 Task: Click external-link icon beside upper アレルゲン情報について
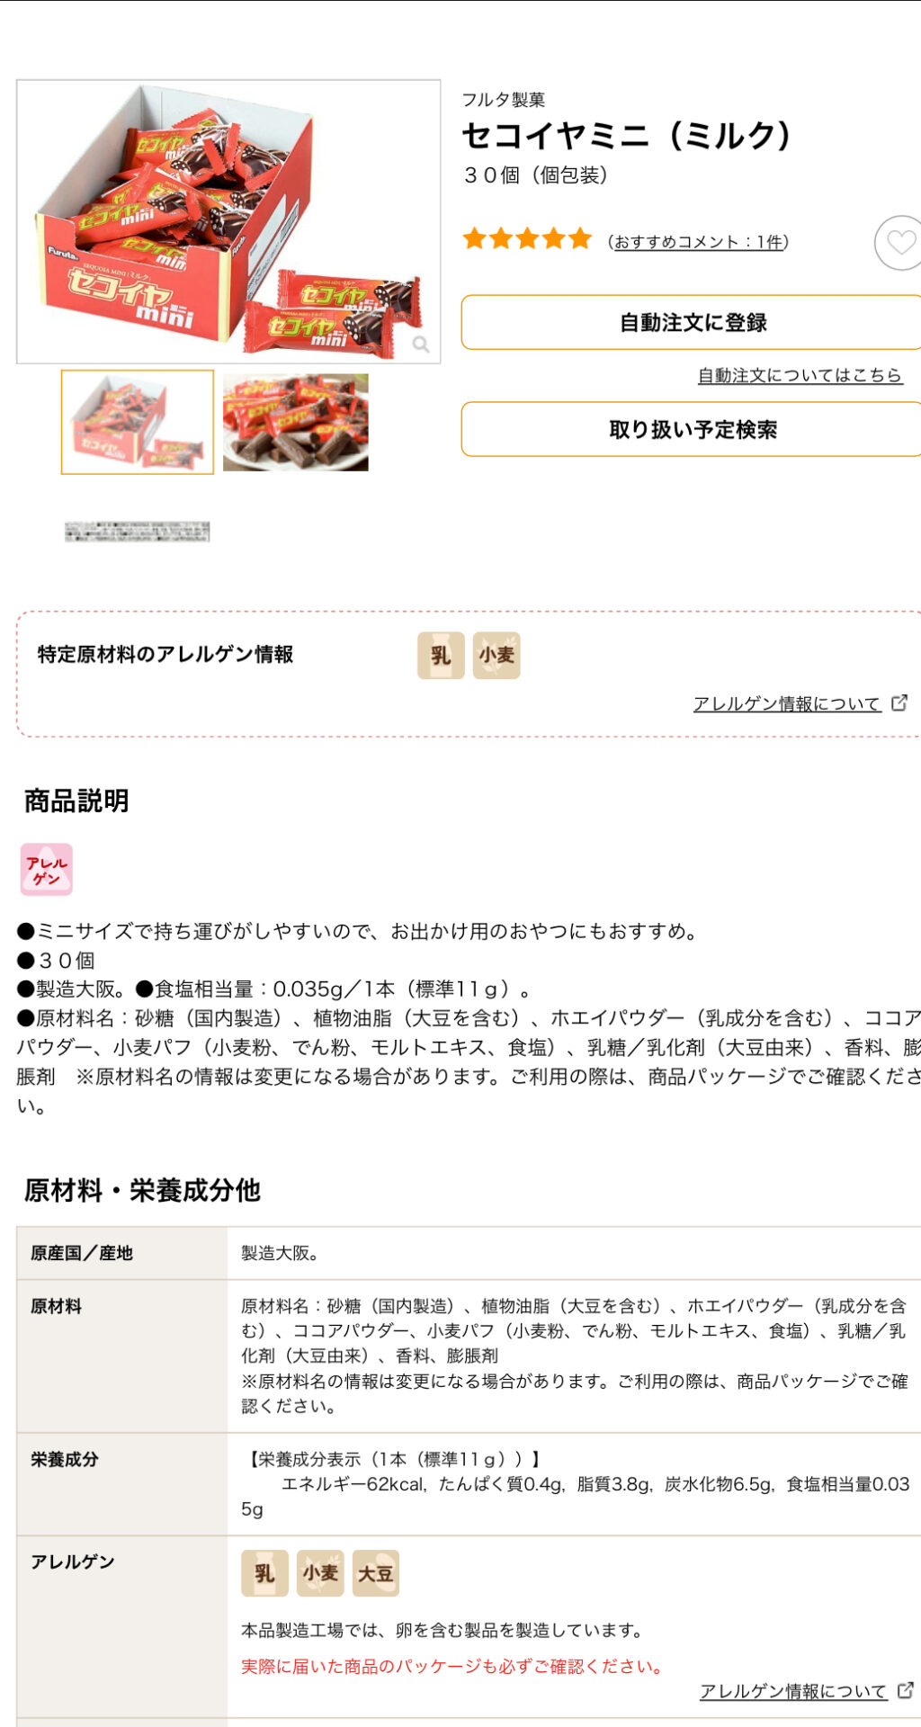pyautogui.click(x=899, y=702)
